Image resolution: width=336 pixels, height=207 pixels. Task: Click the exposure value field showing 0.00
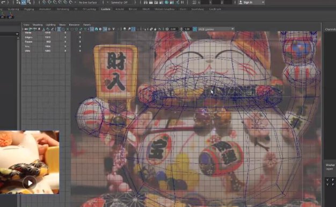[x=173, y=29]
